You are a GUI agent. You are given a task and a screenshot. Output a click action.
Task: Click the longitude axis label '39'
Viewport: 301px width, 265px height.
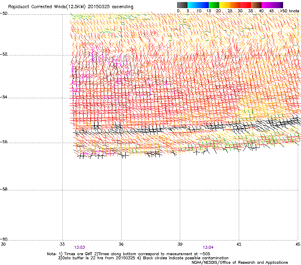point(180,244)
